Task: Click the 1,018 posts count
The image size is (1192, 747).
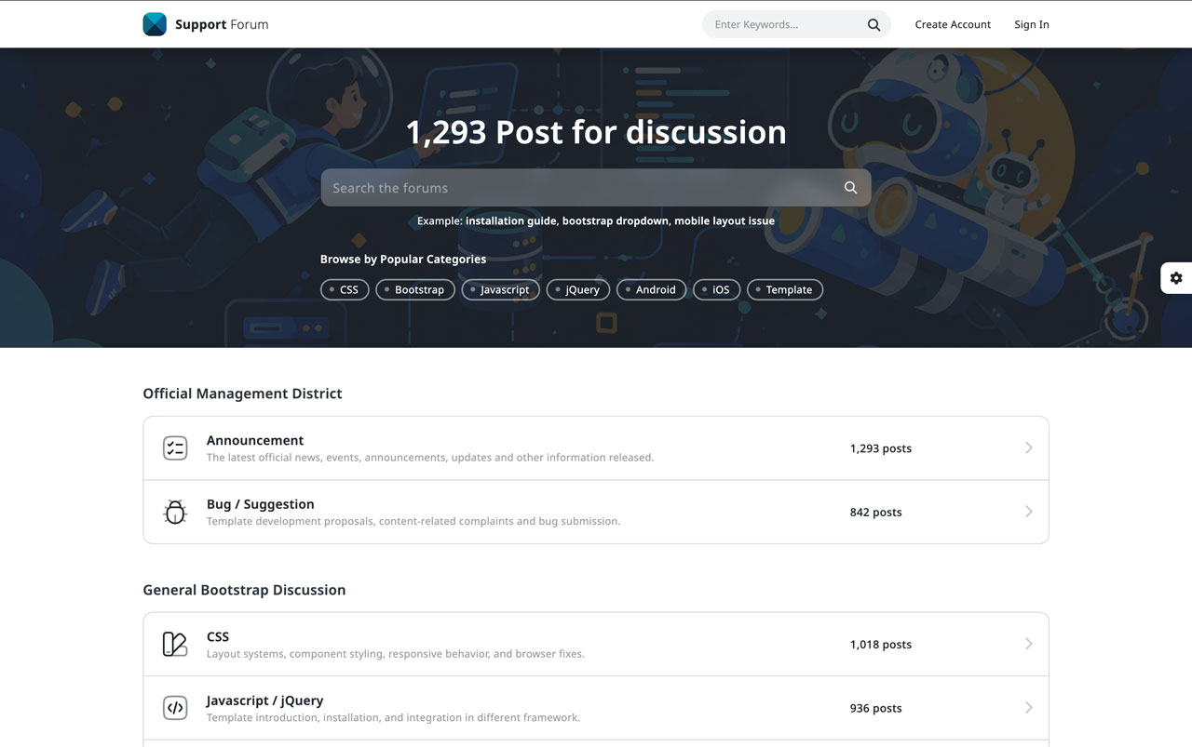Action: [881, 645]
